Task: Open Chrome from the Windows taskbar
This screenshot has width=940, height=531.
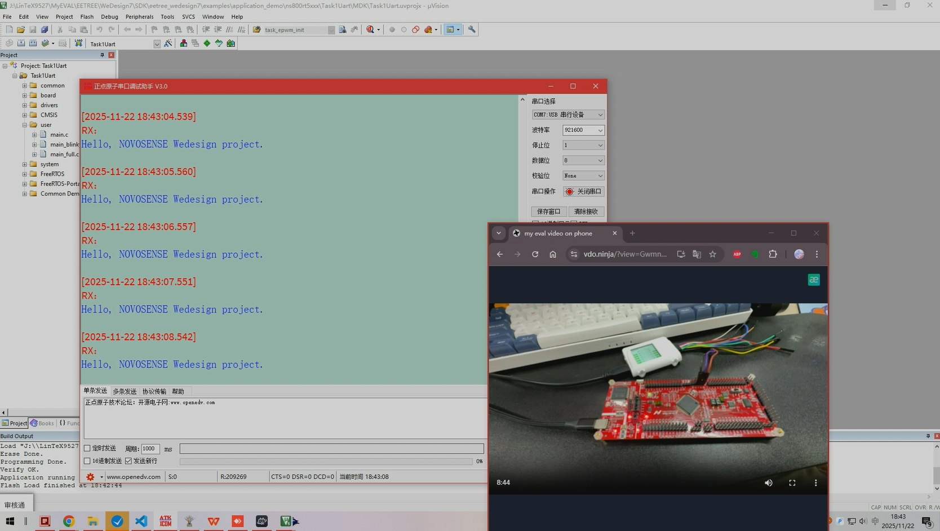Action: pos(69,521)
